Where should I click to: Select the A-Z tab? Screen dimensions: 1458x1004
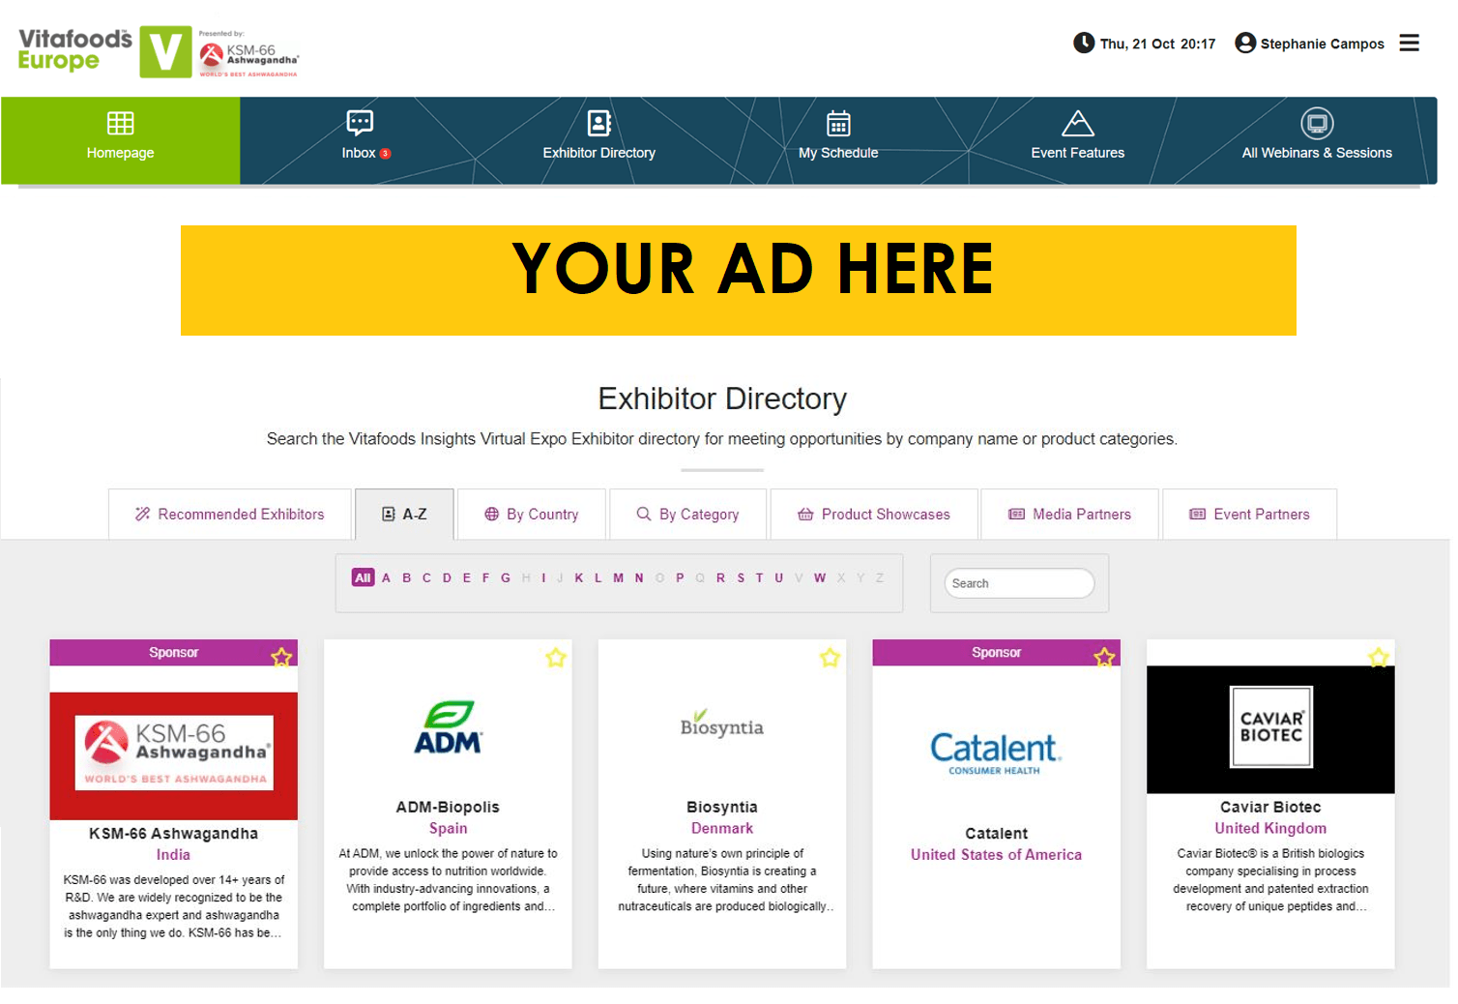point(404,514)
